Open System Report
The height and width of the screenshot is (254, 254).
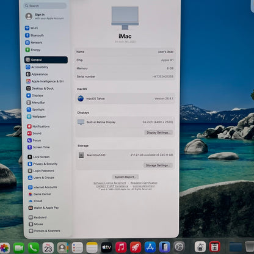[x=125, y=177]
